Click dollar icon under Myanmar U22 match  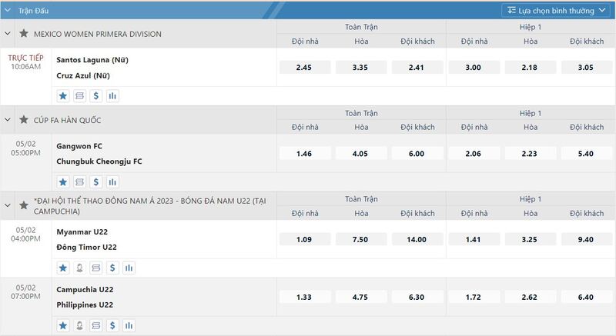pos(112,268)
